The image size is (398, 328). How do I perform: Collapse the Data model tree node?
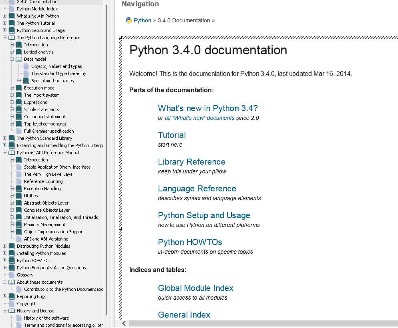click(x=12, y=59)
